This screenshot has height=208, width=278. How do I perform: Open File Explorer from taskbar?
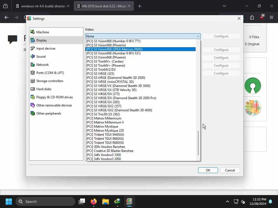tap(106, 201)
